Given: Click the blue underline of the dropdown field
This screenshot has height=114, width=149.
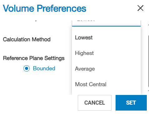Looking at the screenshot, I should 106,26.
